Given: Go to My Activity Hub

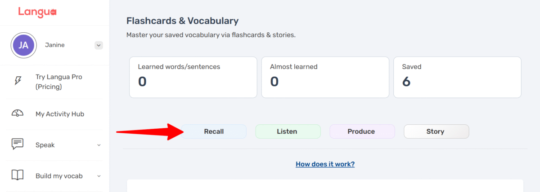Looking at the screenshot, I should [x=60, y=114].
